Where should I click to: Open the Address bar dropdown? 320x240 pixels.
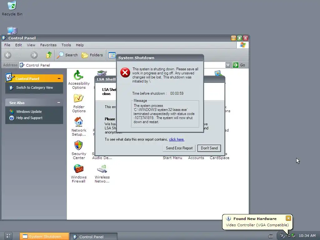click(228, 65)
